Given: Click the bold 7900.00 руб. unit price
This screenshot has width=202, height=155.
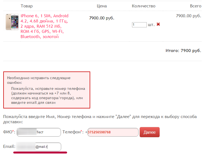Looking at the screenshot, I should pyautogui.click(x=102, y=18).
